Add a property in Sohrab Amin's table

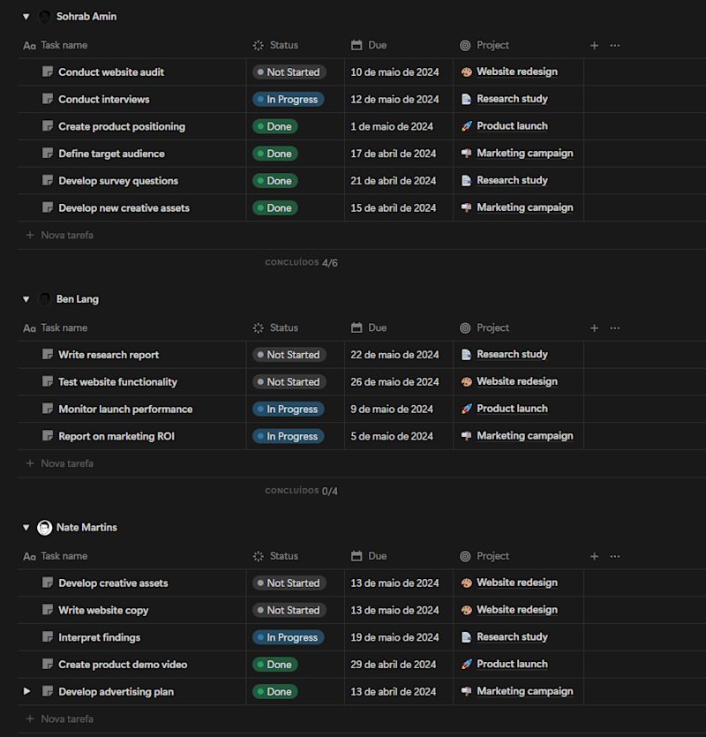[594, 46]
